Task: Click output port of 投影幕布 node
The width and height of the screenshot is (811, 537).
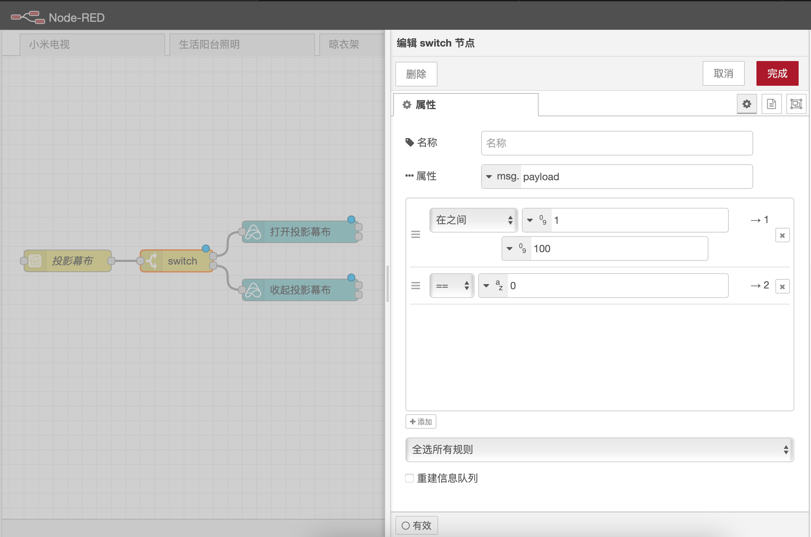Action: coord(111,261)
